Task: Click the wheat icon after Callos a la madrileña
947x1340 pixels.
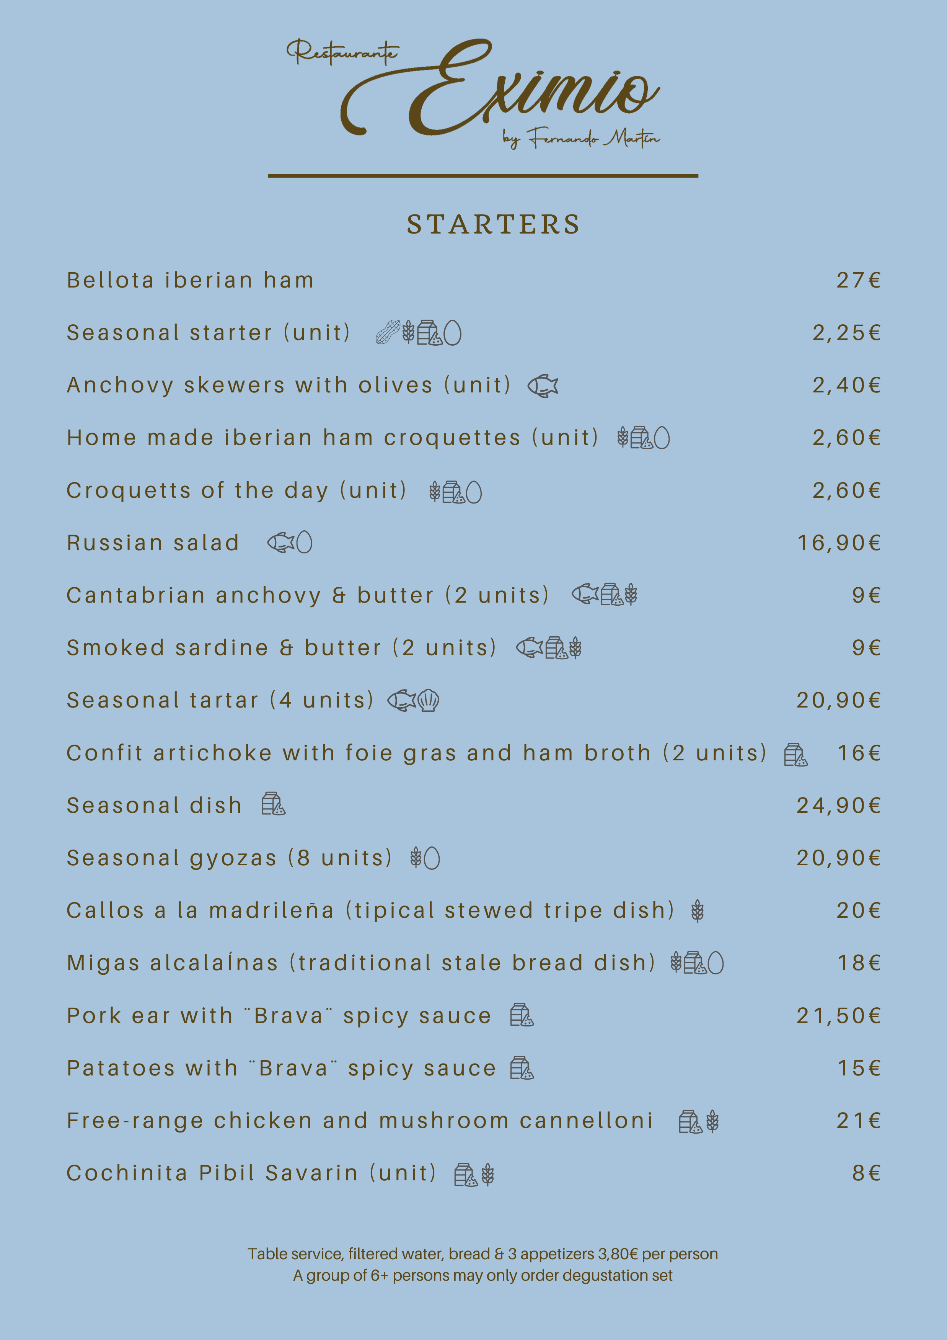Action: (x=698, y=910)
